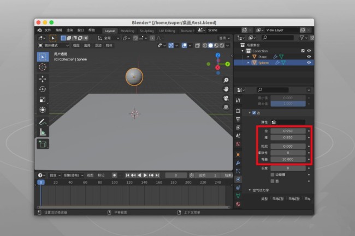Open the 全局 transform orientation dropdown

point(108,38)
